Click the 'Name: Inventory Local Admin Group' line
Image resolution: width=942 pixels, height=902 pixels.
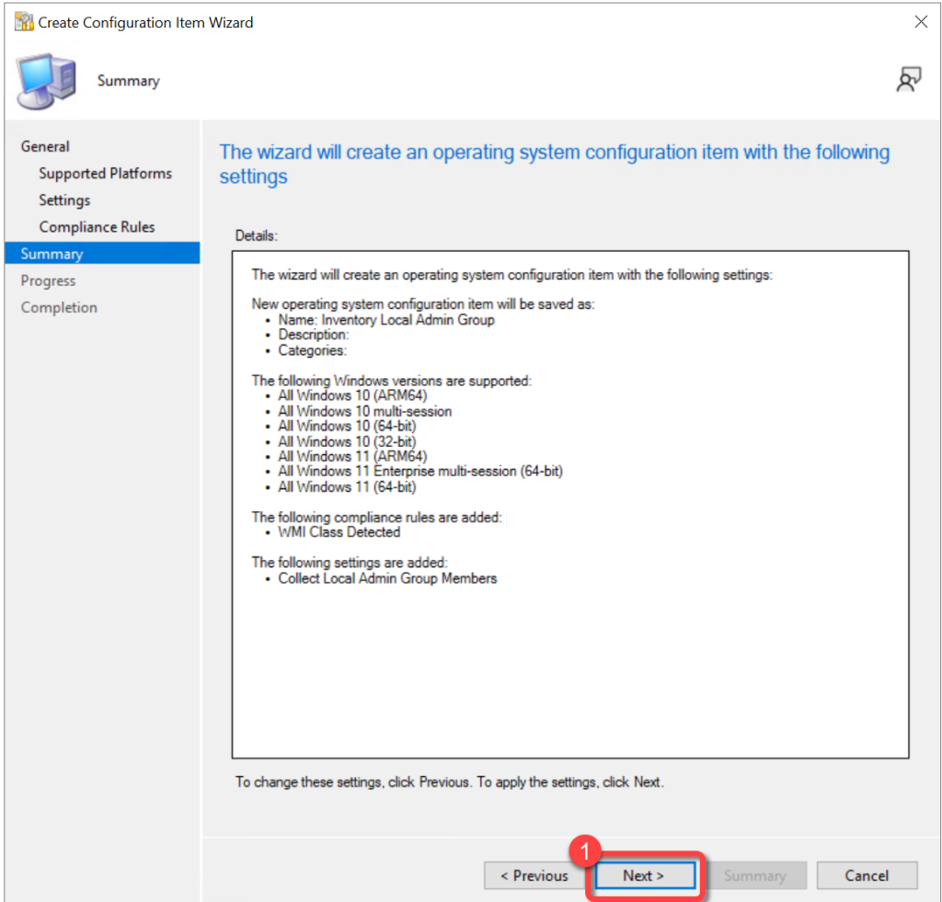(x=386, y=320)
